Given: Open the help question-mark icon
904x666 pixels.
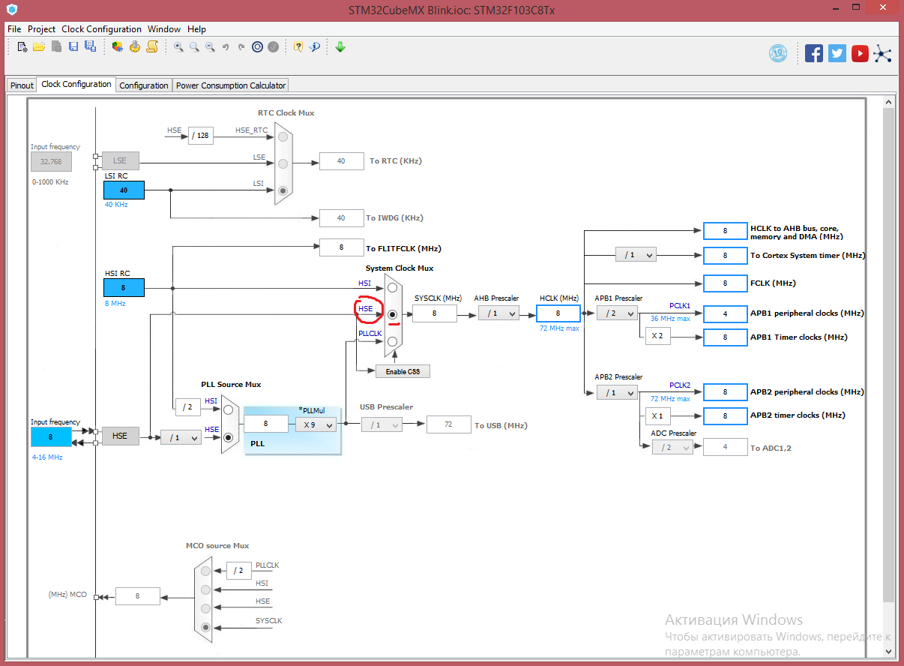Looking at the screenshot, I should (x=298, y=46).
